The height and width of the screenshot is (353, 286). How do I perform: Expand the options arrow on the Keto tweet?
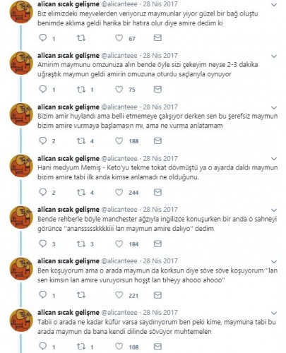pyautogui.click(x=274, y=159)
